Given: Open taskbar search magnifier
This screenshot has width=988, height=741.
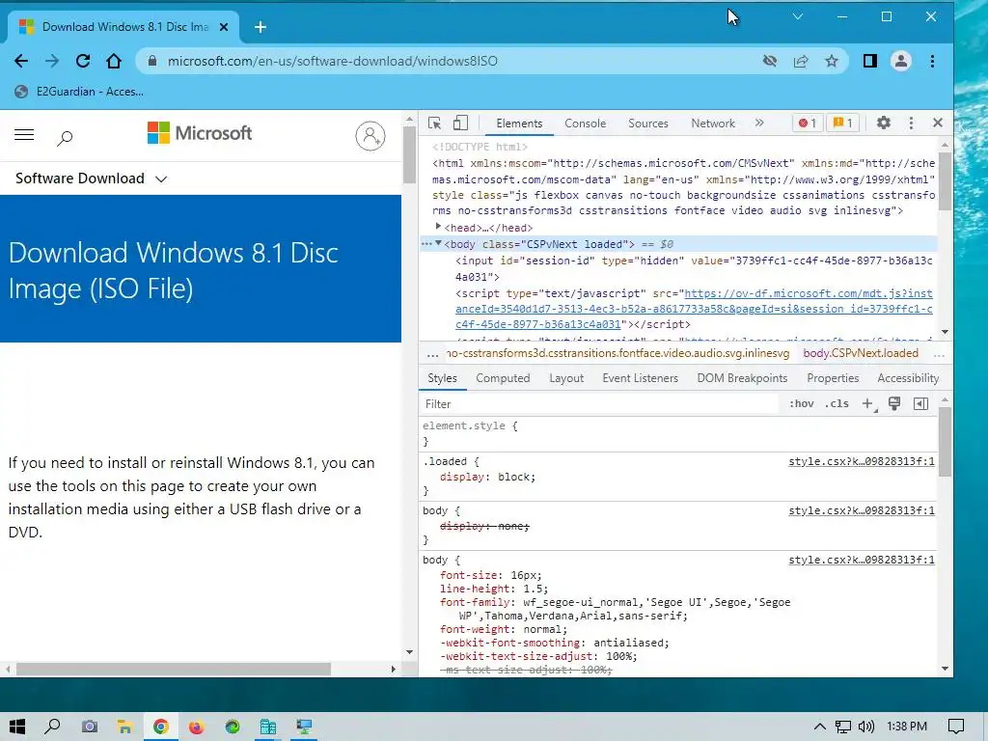Looking at the screenshot, I should tap(52, 727).
